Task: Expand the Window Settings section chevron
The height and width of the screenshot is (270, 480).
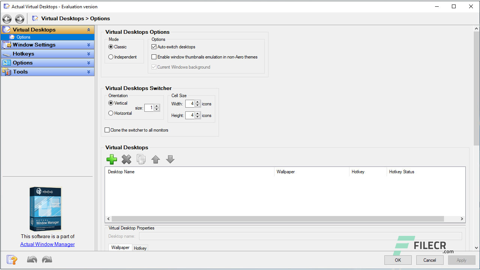Action: pyautogui.click(x=89, y=45)
